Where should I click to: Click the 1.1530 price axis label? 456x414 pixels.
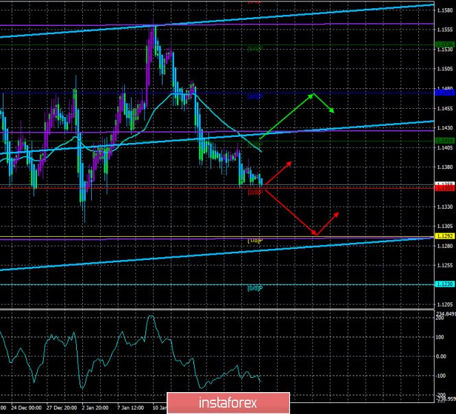(x=445, y=49)
